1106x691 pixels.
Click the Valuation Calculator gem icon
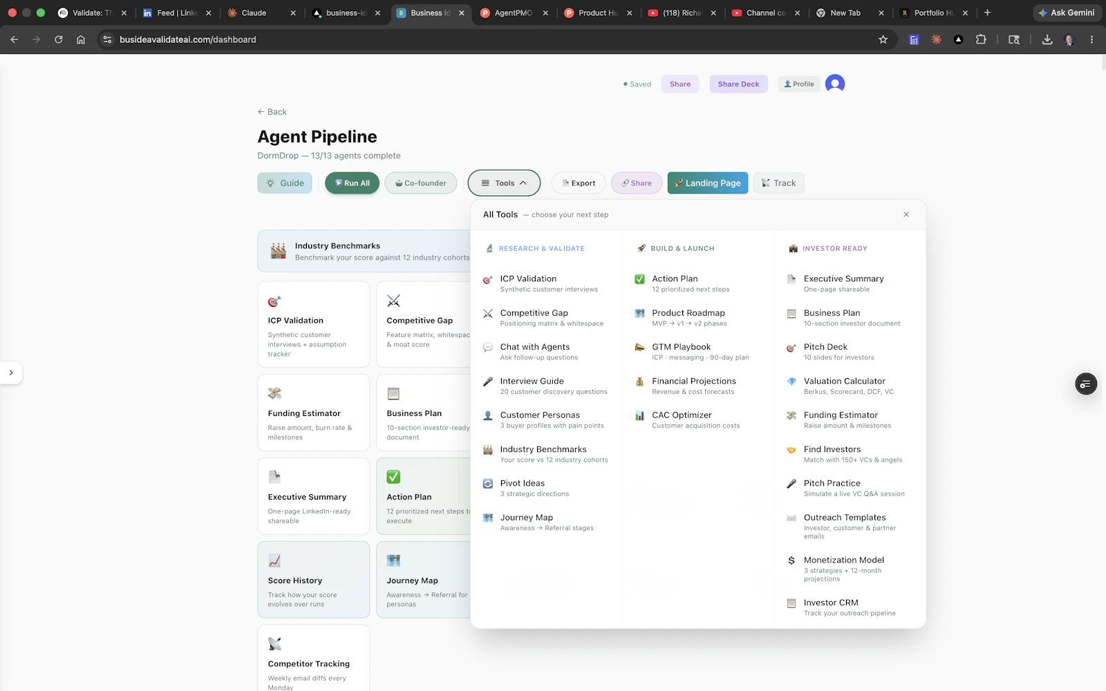point(791,381)
